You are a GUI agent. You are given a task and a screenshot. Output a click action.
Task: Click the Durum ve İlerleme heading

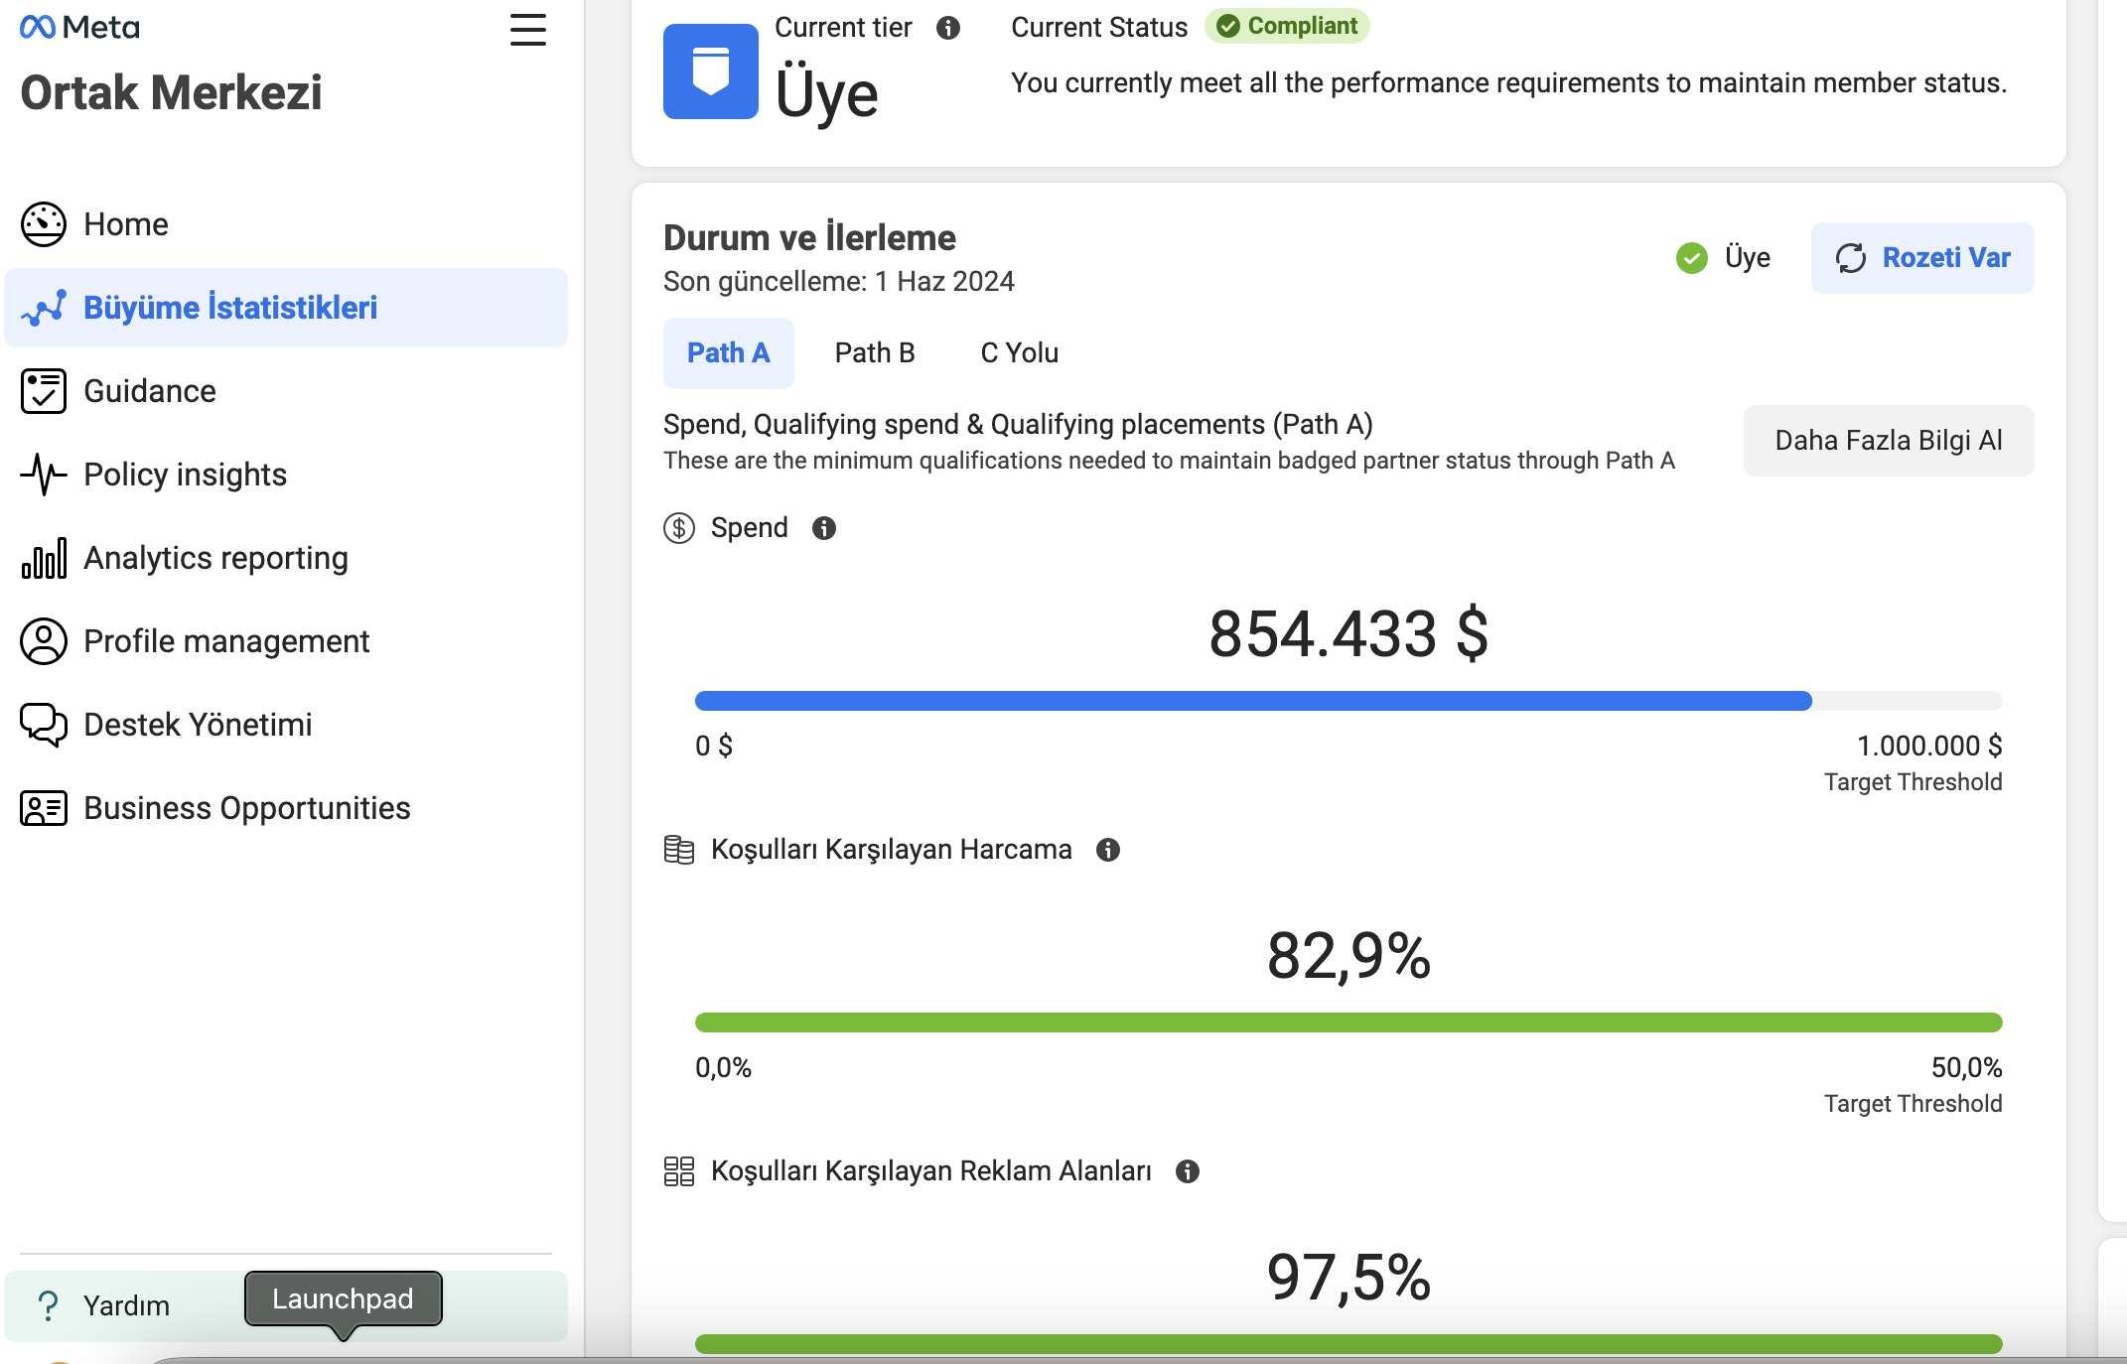tap(809, 238)
